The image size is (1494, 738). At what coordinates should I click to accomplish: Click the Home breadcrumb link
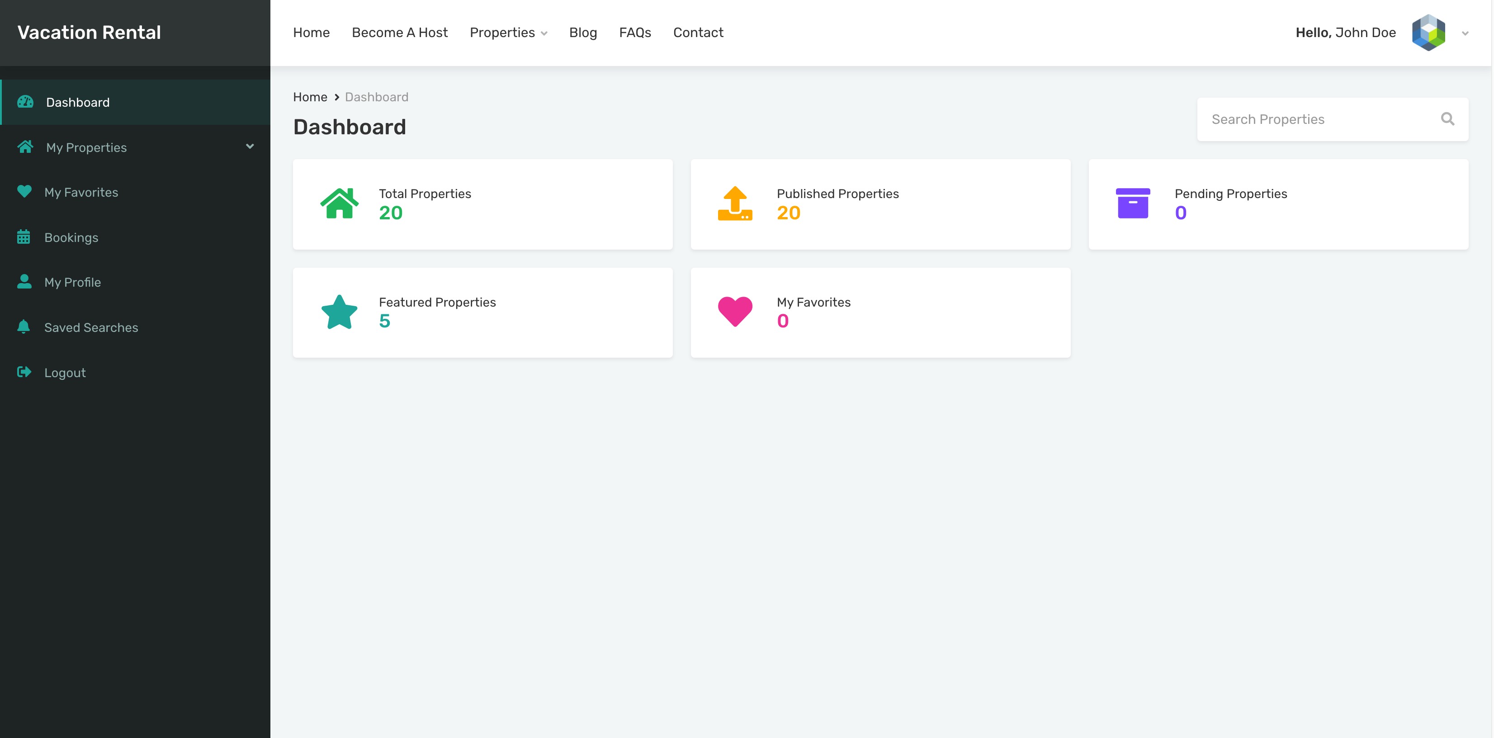pyautogui.click(x=310, y=97)
